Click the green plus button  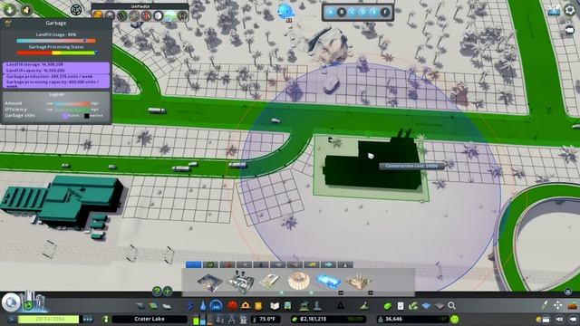[x=168, y=292]
